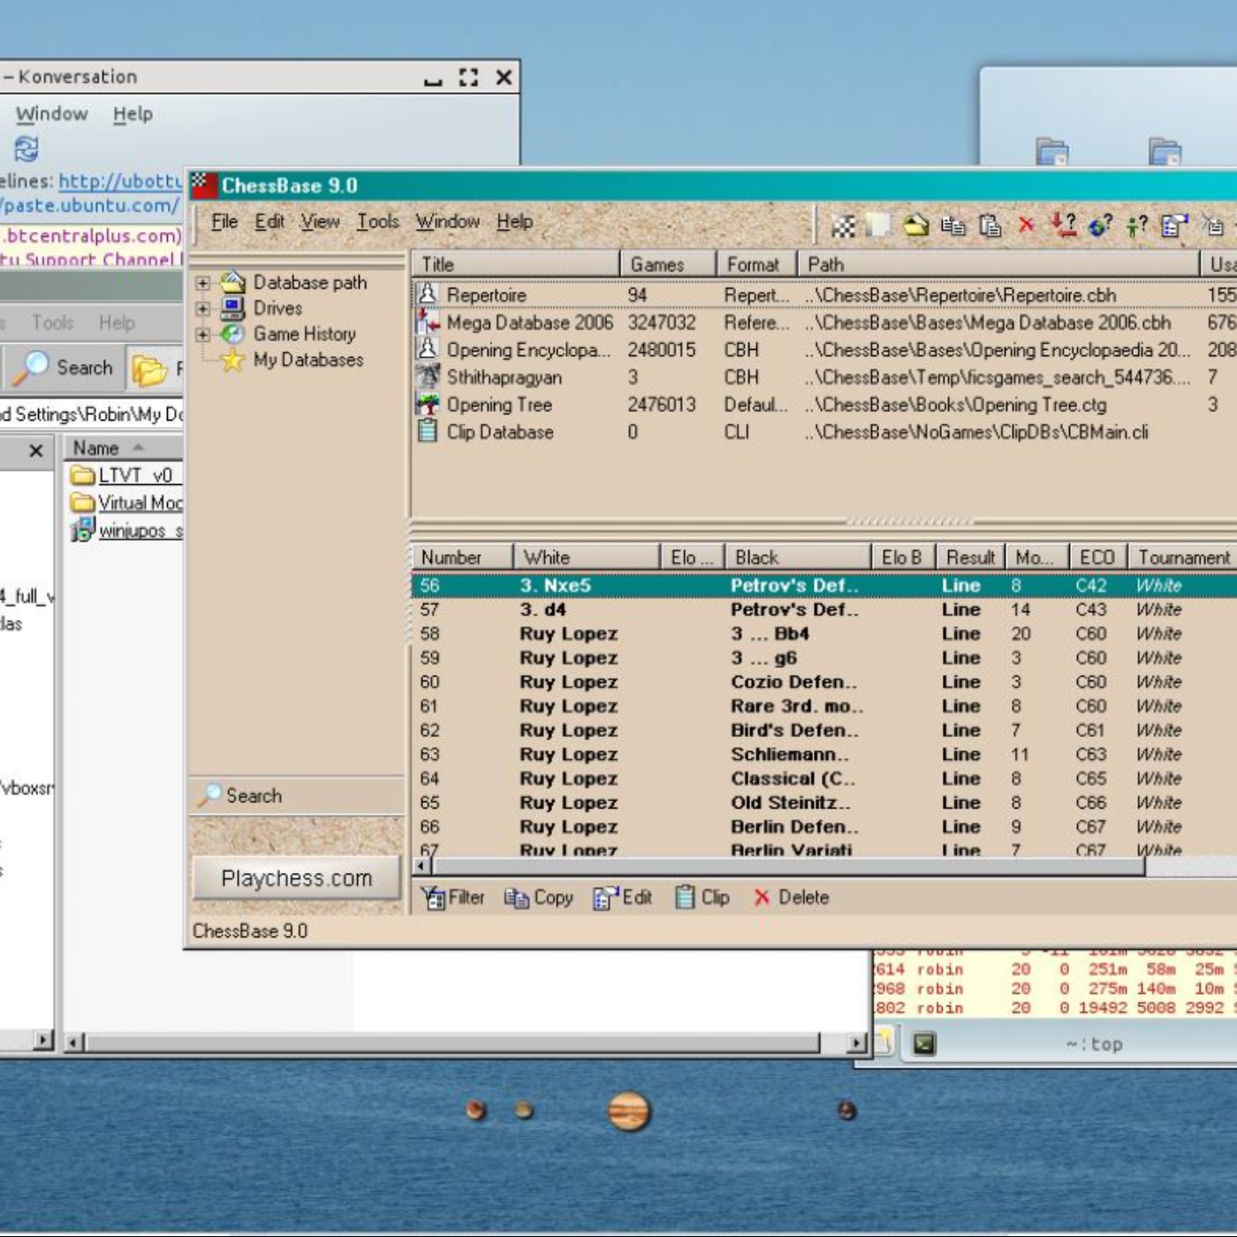Switch to the top terminal tab
Image resolution: width=1237 pixels, height=1237 pixels.
1094,1044
